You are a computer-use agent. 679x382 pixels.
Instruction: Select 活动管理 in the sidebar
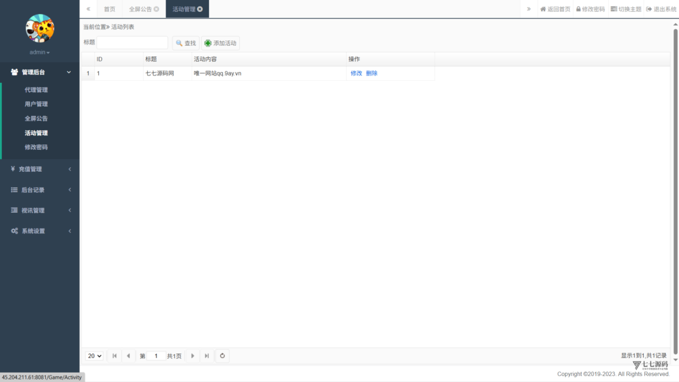(x=36, y=133)
